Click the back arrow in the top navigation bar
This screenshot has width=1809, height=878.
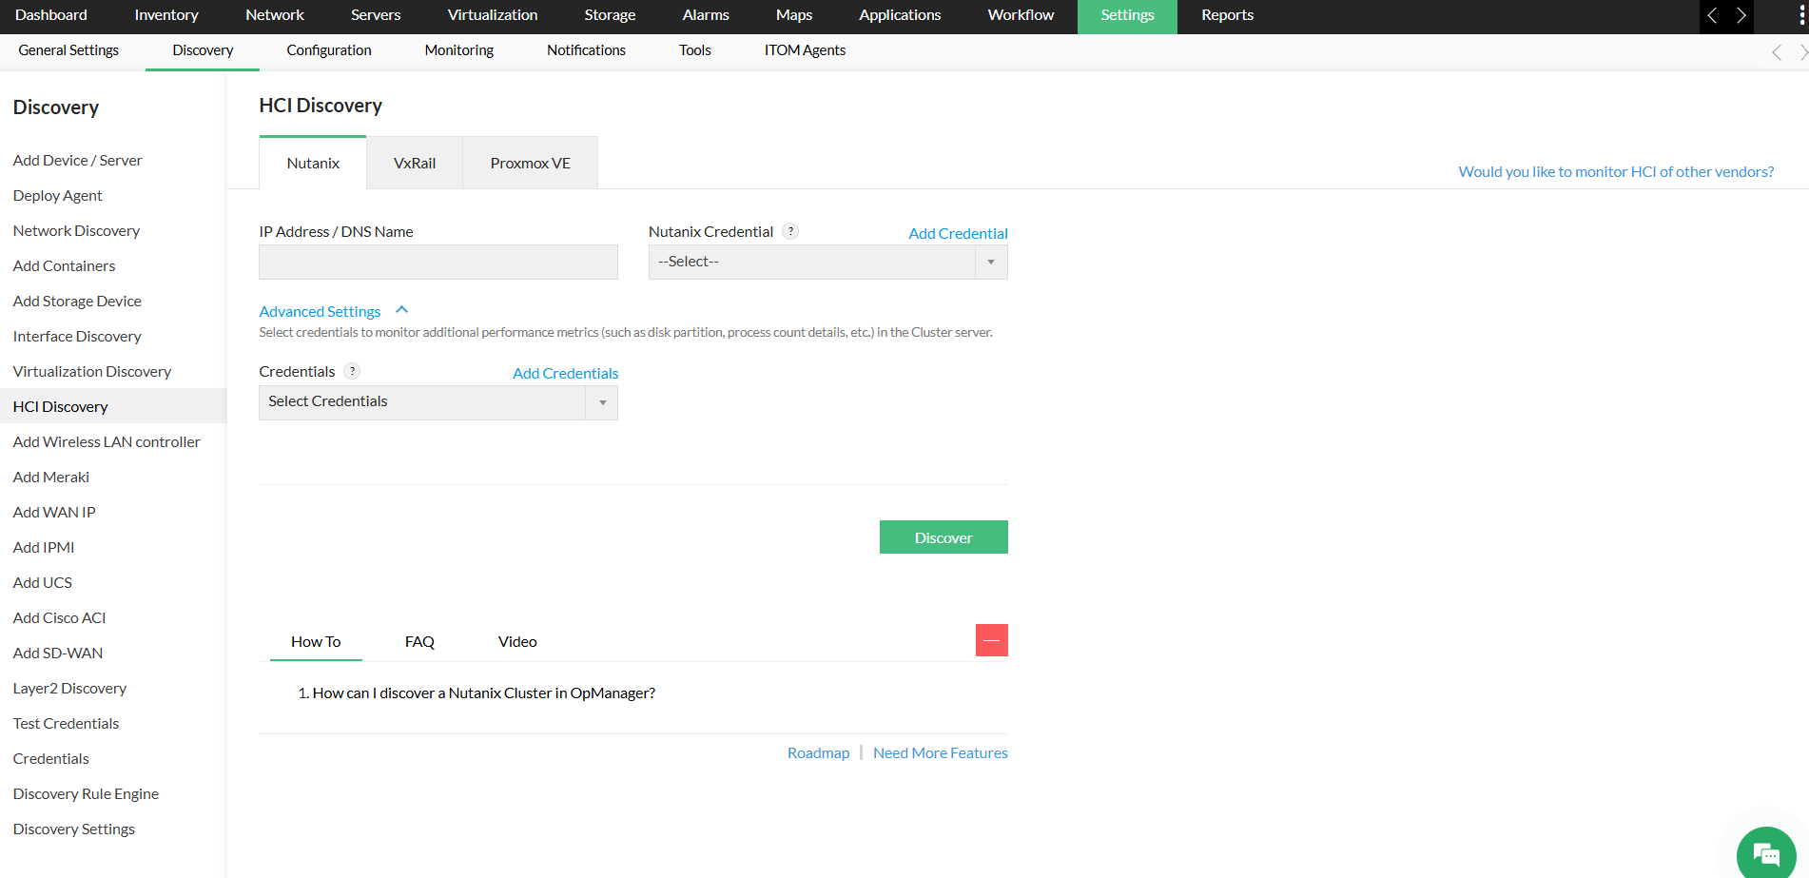1712,16
